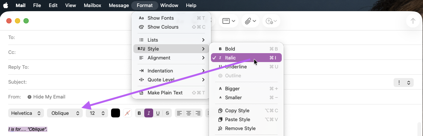The image size is (423, 136).
Task: Open the View menu
Action: tap(70, 5)
